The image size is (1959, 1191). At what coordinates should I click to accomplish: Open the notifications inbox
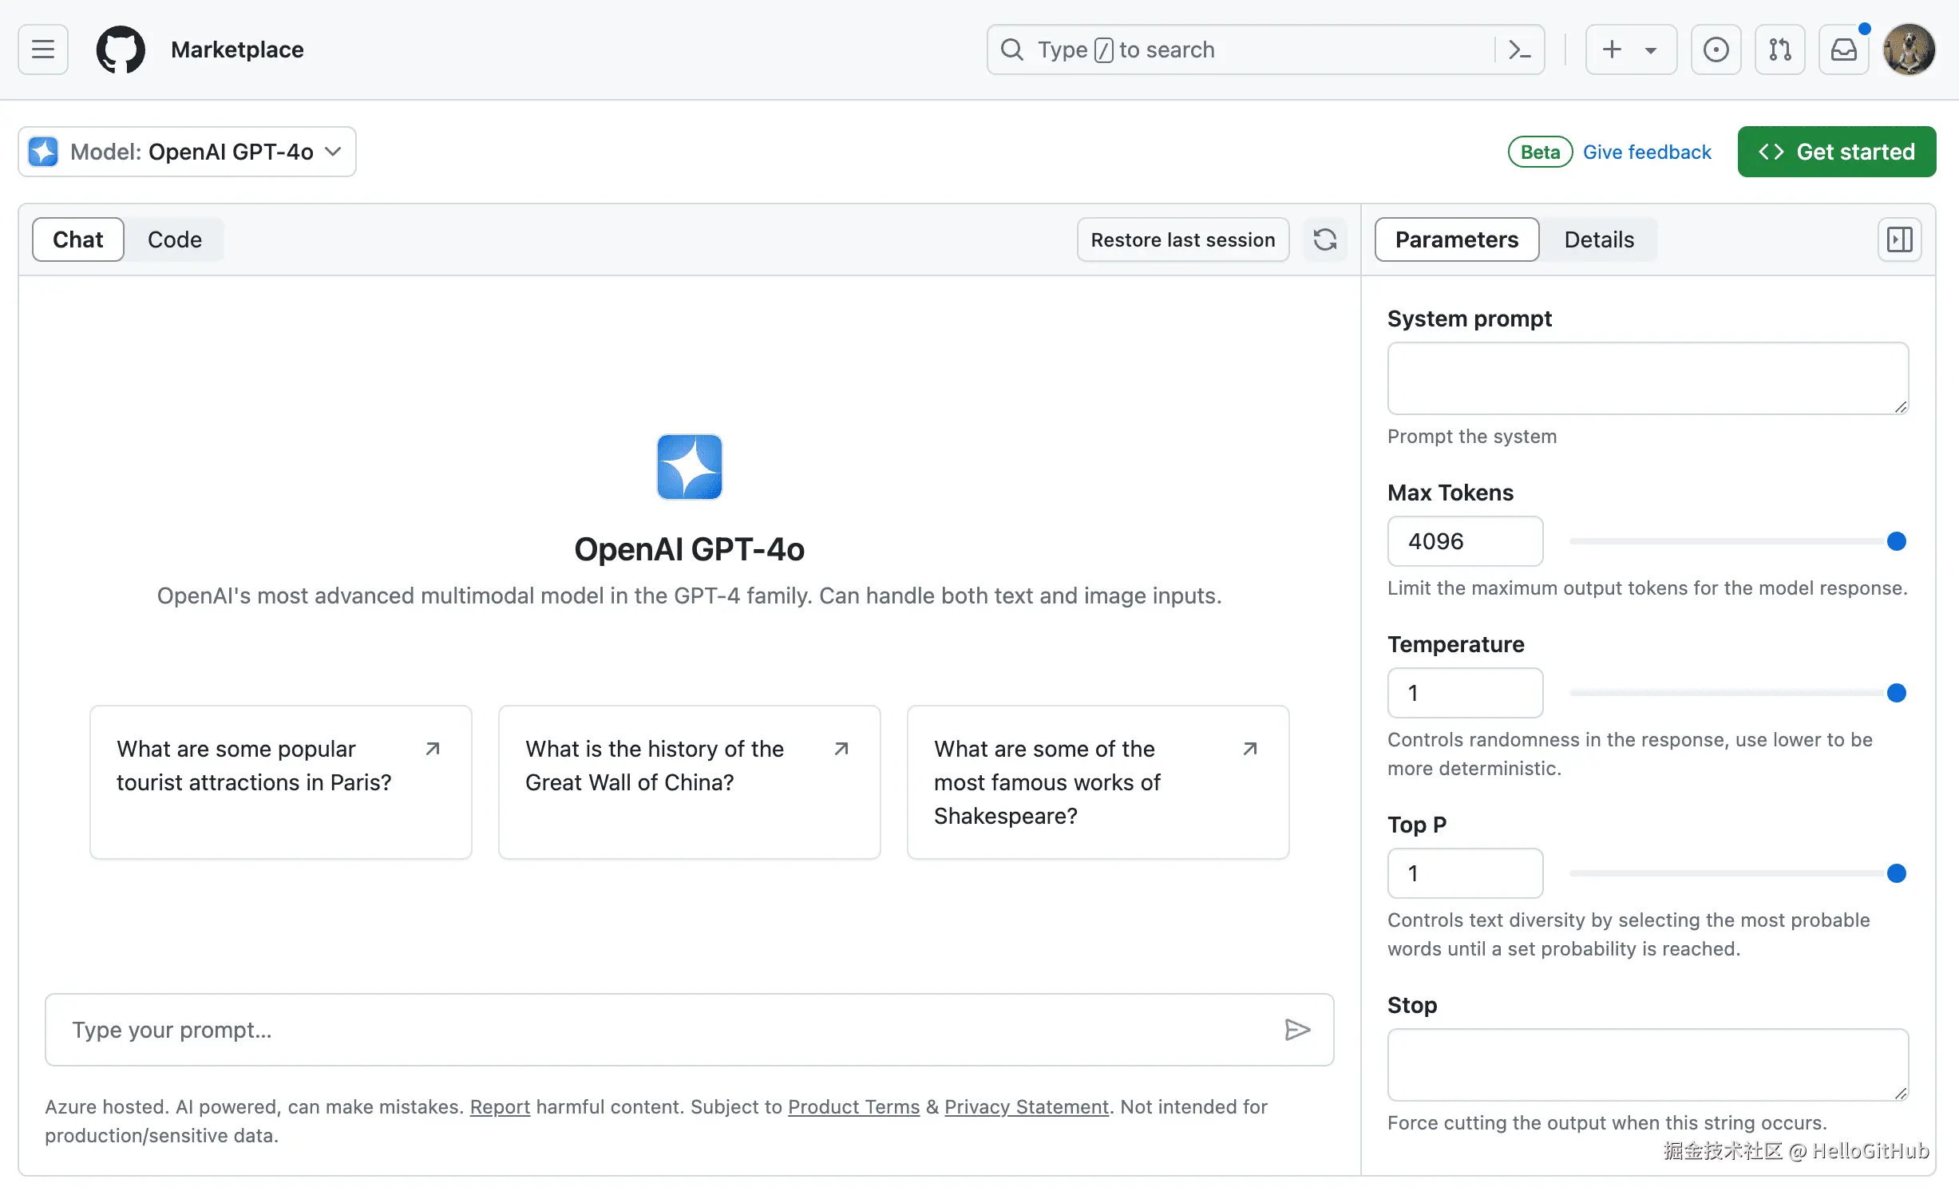[1843, 49]
